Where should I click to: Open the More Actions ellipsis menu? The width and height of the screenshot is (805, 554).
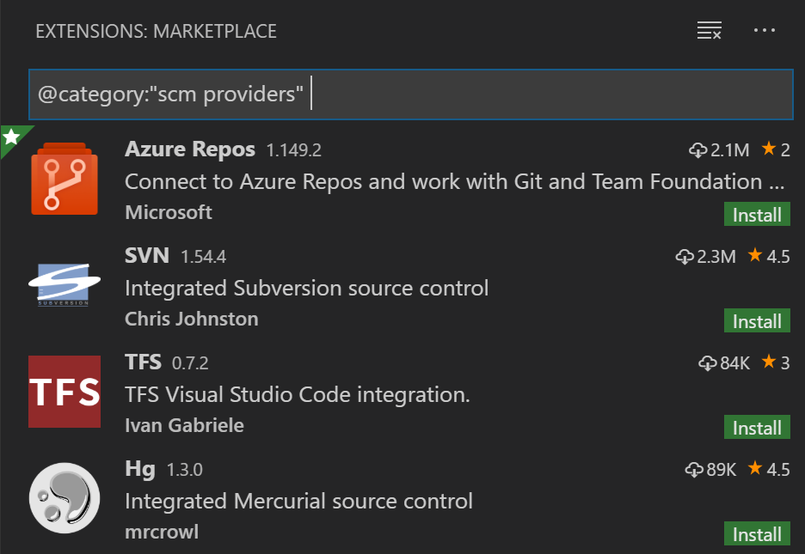pyautogui.click(x=764, y=30)
